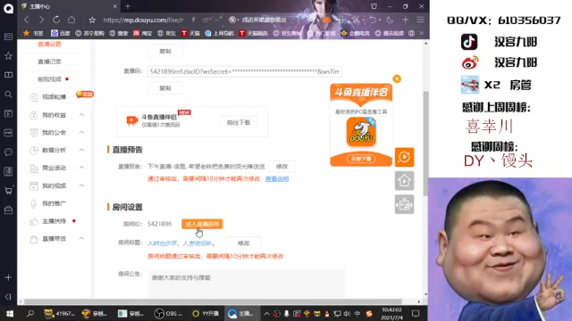The width and height of the screenshot is (572, 321).
Task: Open the scissors screenshot tool
Action: pyautogui.click(x=356, y=20)
